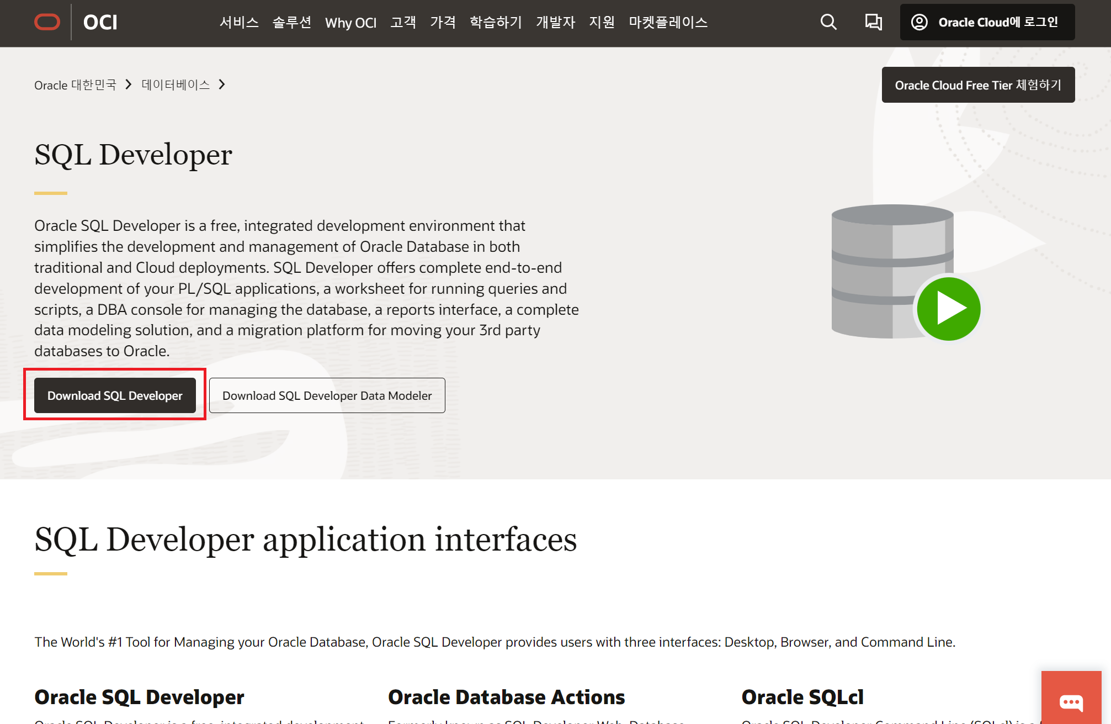
Task: Open the 서비스 menu
Action: point(239,22)
